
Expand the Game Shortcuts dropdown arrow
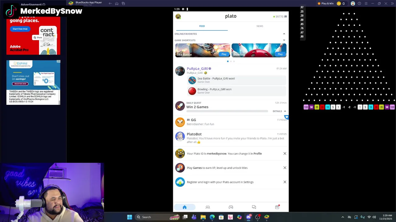pos(284,40)
